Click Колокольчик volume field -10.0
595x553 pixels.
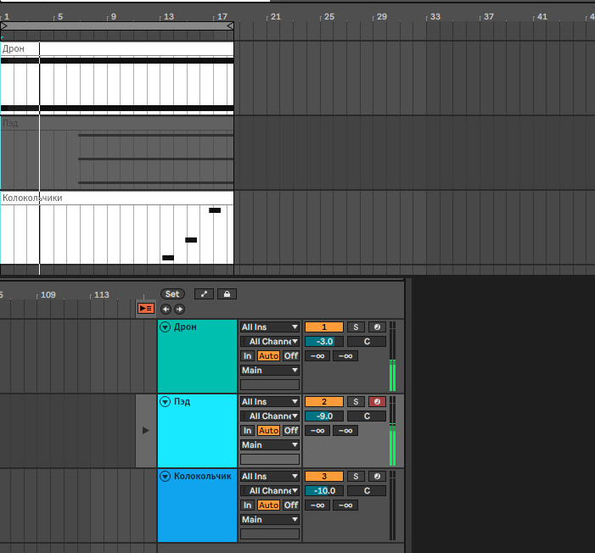pos(324,491)
